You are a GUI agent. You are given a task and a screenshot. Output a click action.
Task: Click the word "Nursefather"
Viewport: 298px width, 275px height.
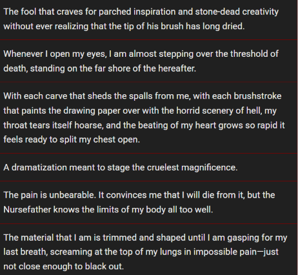click(27, 210)
